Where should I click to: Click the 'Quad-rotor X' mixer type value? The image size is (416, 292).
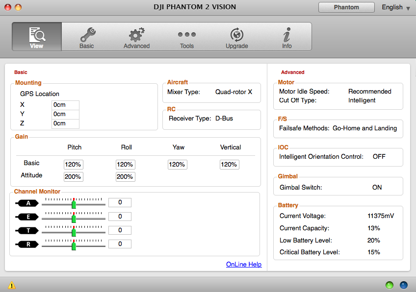click(234, 92)
